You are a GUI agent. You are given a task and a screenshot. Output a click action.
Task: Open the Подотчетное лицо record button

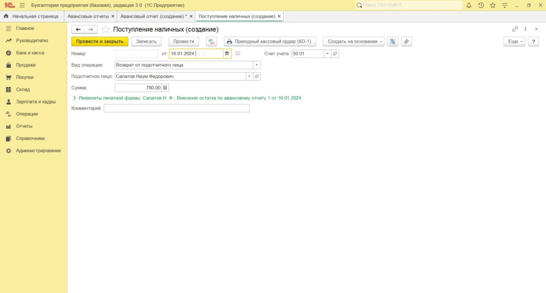[x=257, y=76]
